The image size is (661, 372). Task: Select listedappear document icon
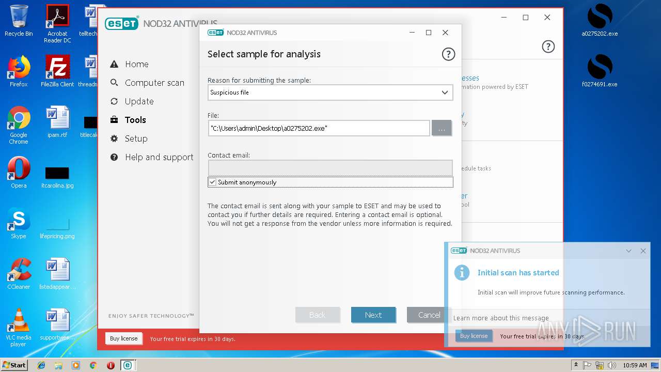[x=57, y=274]
